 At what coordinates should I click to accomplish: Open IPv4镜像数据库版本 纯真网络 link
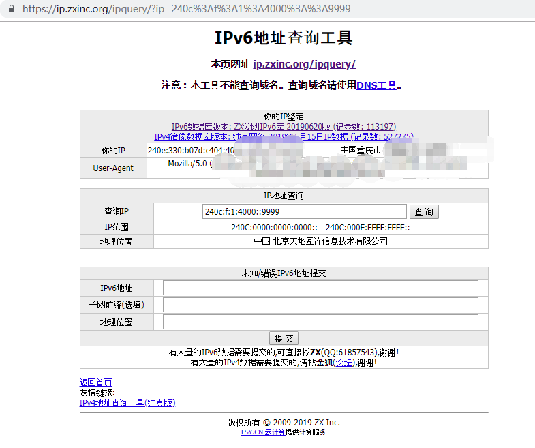pos(284,137)
